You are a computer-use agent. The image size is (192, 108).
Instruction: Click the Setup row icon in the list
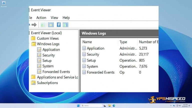point(84,60)
